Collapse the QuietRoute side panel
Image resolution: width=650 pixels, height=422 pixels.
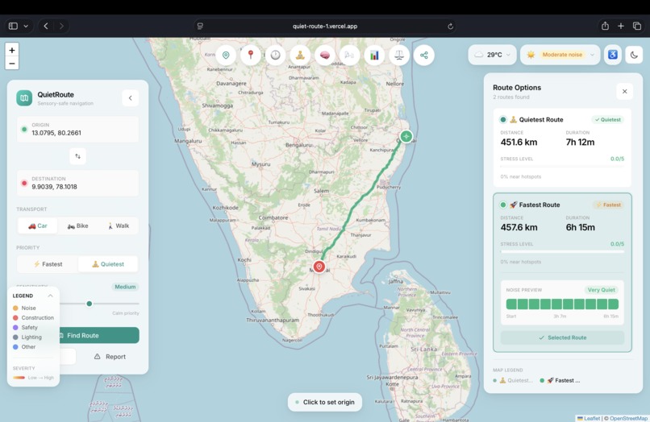tap(130, 98)
